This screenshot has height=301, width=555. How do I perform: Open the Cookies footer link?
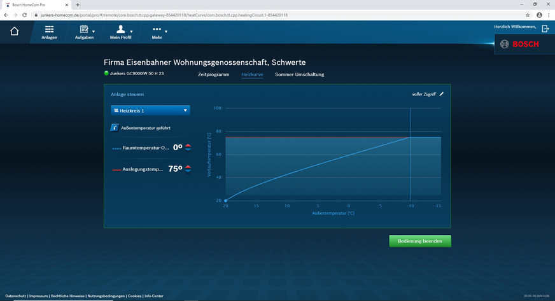(134, 296)
